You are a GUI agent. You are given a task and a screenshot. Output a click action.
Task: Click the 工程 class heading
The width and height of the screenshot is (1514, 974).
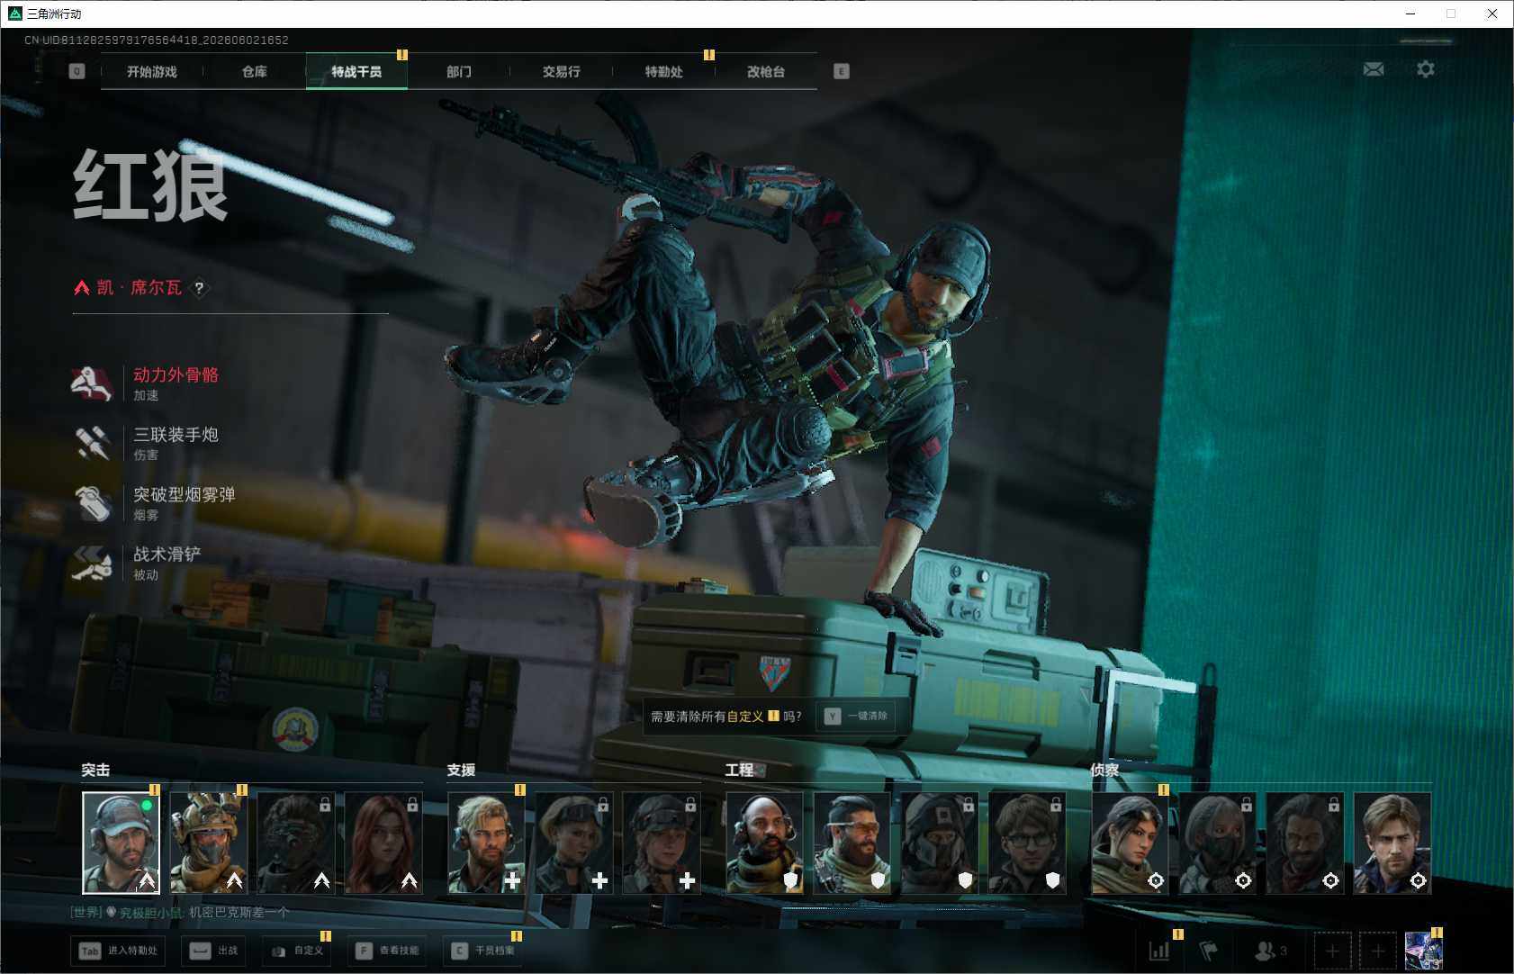coord(739,771)
